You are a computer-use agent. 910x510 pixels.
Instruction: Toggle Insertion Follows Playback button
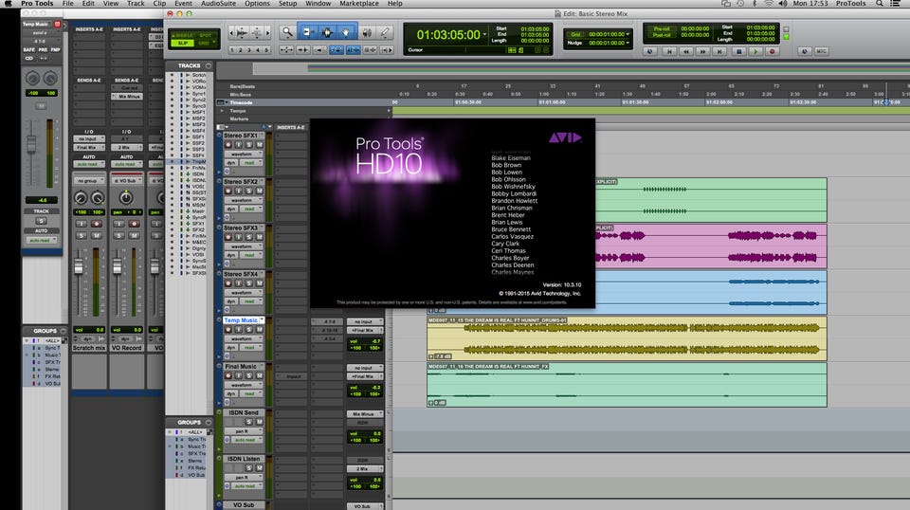pos(387,50)
